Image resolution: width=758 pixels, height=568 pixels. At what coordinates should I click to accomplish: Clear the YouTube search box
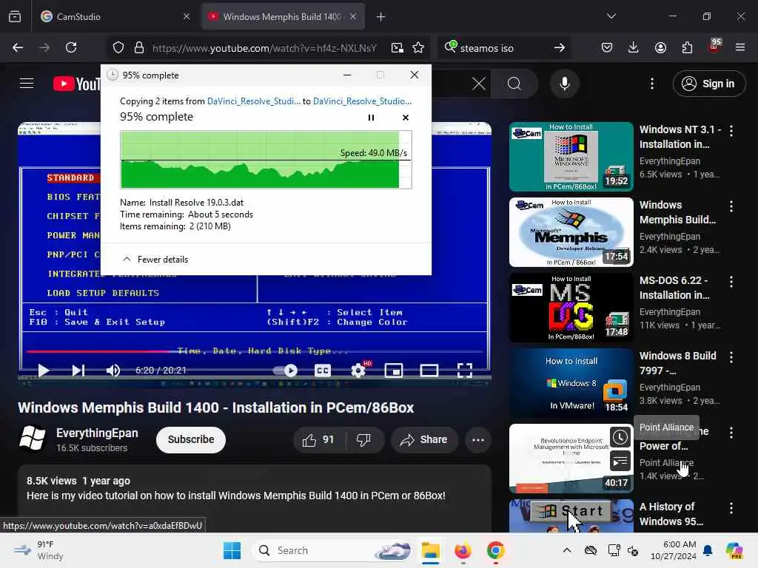point(479,84)
